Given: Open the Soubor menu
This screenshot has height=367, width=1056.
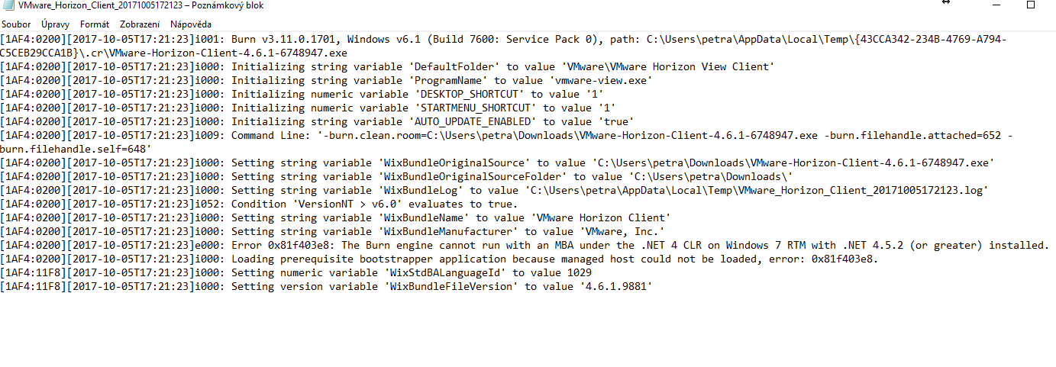Looking at the screenshot, I should point(16,24).
